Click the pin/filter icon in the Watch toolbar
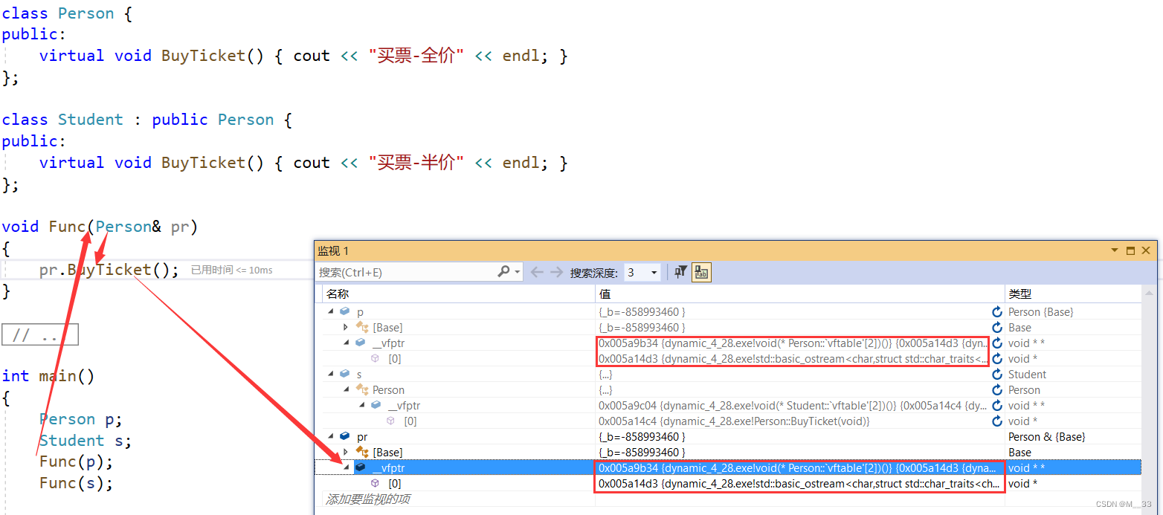 680,272
